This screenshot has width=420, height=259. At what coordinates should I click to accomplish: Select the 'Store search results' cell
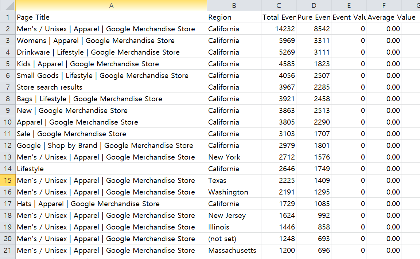tap(111, 87)
